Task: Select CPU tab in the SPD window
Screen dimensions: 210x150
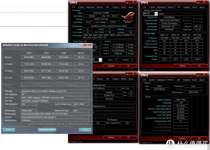Action: coord(145,7)
